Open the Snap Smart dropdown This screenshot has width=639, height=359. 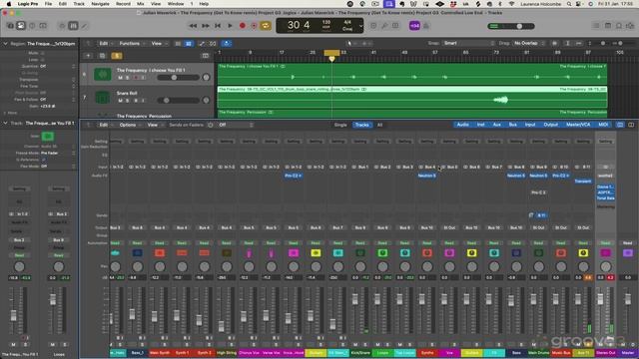(467, 43)
